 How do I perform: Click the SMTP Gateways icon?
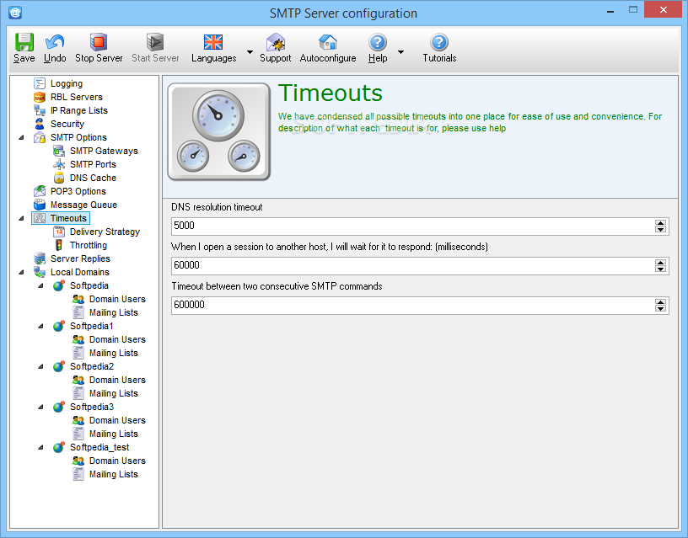(59, 152)
